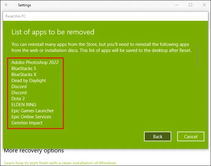Viewport: 211px width, 166px height.
Task: Select the Dota 2 entry
Action: click(x=18, y=99)
